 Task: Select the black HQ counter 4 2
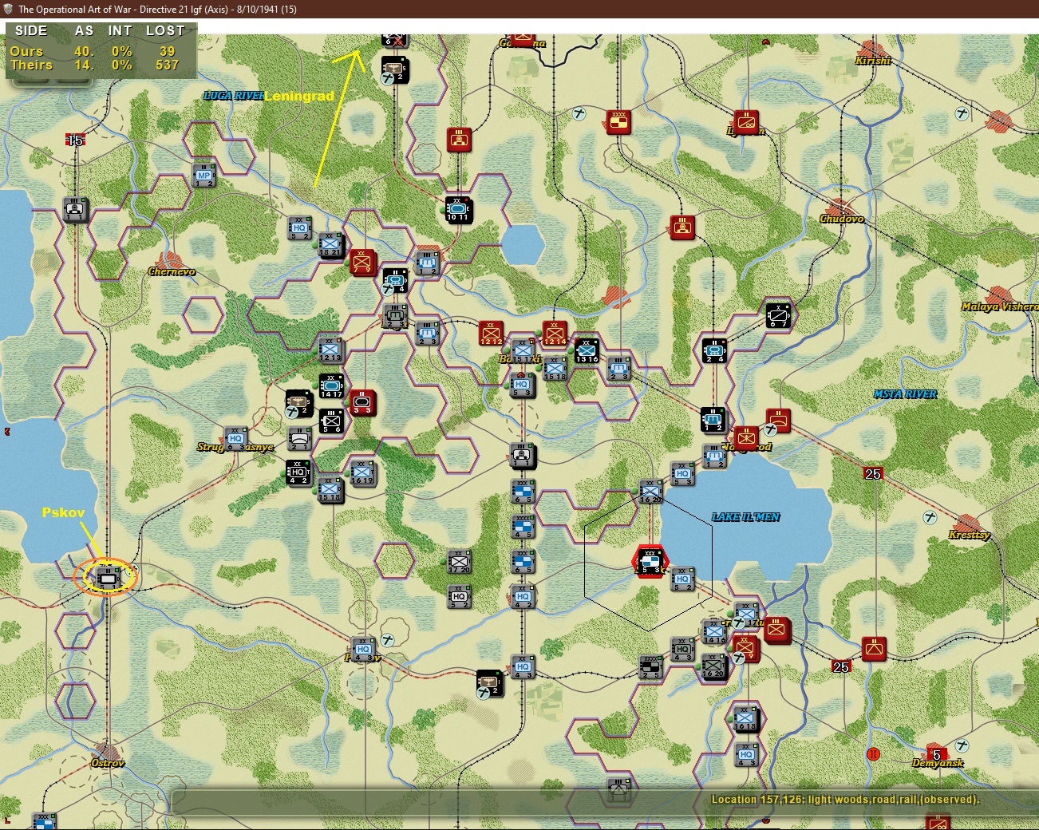(x=298, y=472)
